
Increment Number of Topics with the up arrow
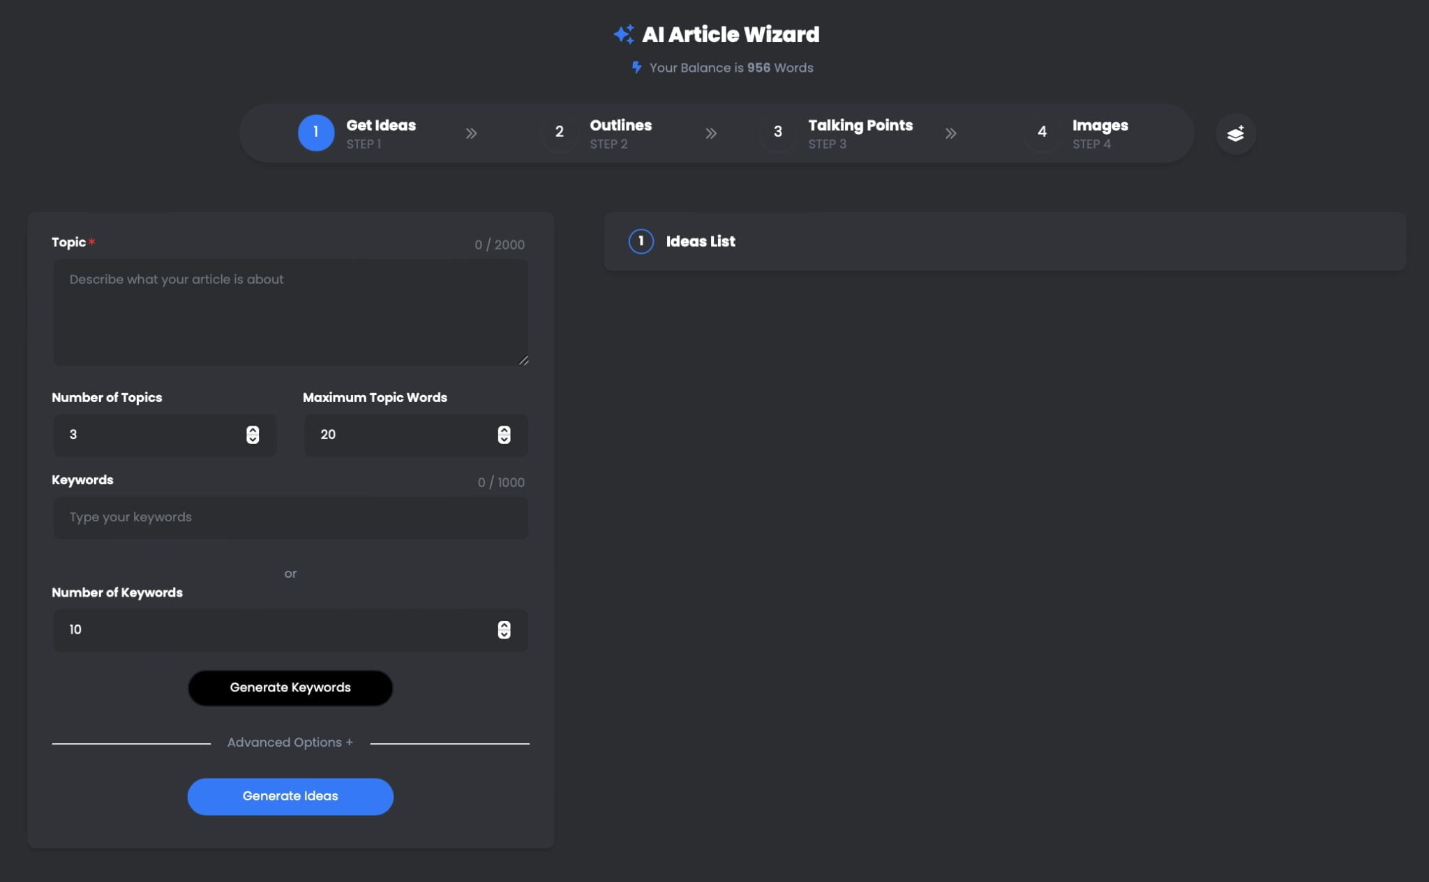coord(253,431)
